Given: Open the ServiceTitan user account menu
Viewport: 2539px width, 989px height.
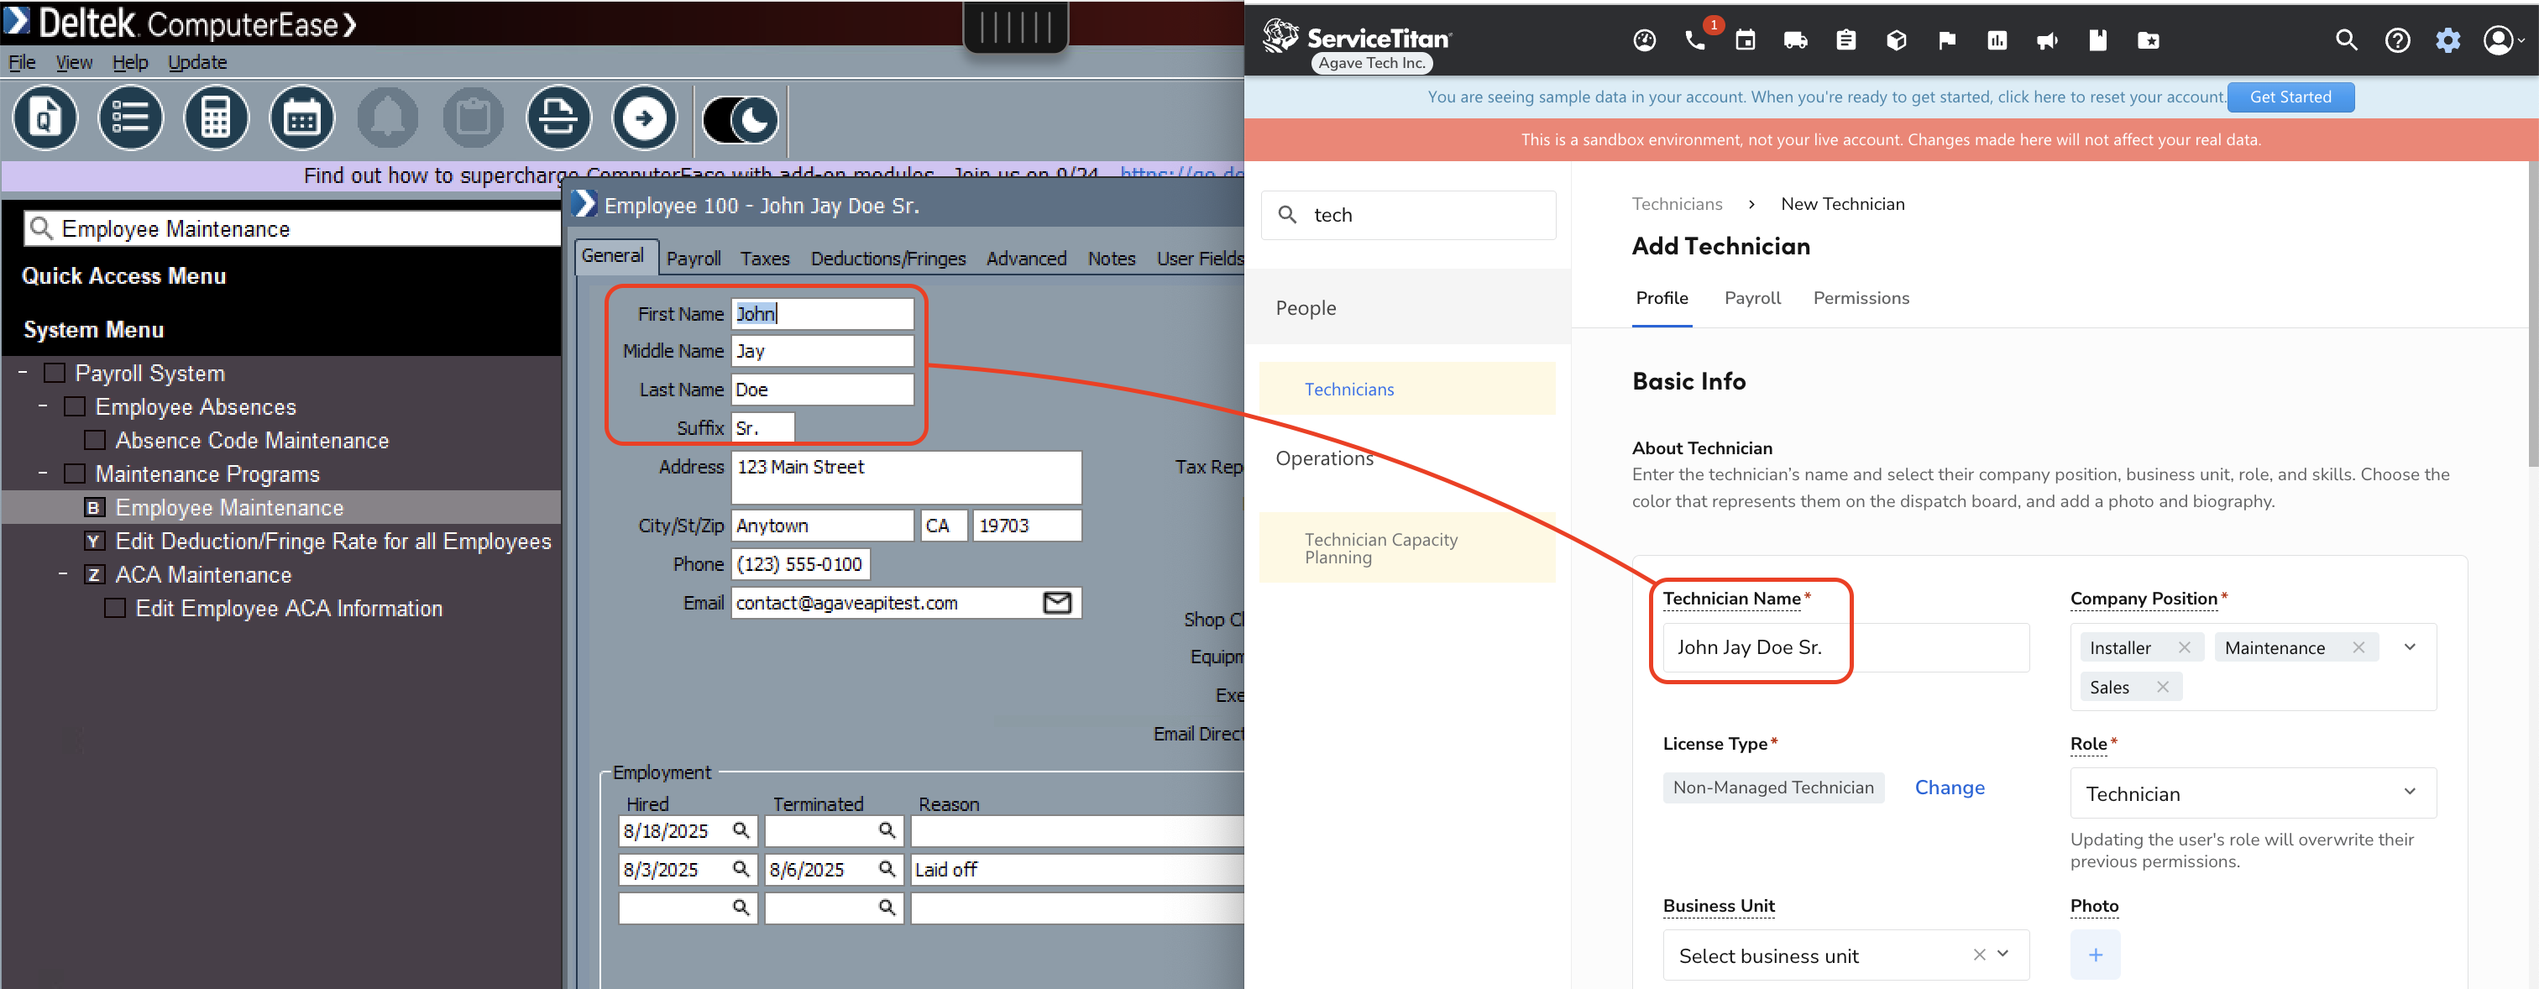Looking at the screenshot, I should [x=2504, y=40].
